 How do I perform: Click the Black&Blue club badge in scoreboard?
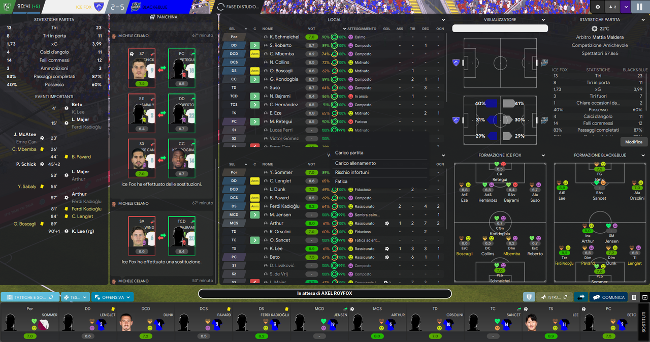pos(136,7)
